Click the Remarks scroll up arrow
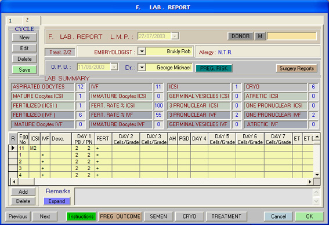Screen dimensions: 329x225 click(316, 192)
